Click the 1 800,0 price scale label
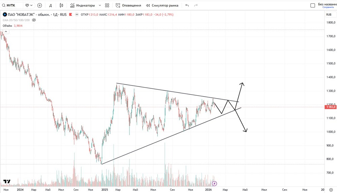Screen dimensions: 337x193 pyautogui.click(x=331, y=22)
